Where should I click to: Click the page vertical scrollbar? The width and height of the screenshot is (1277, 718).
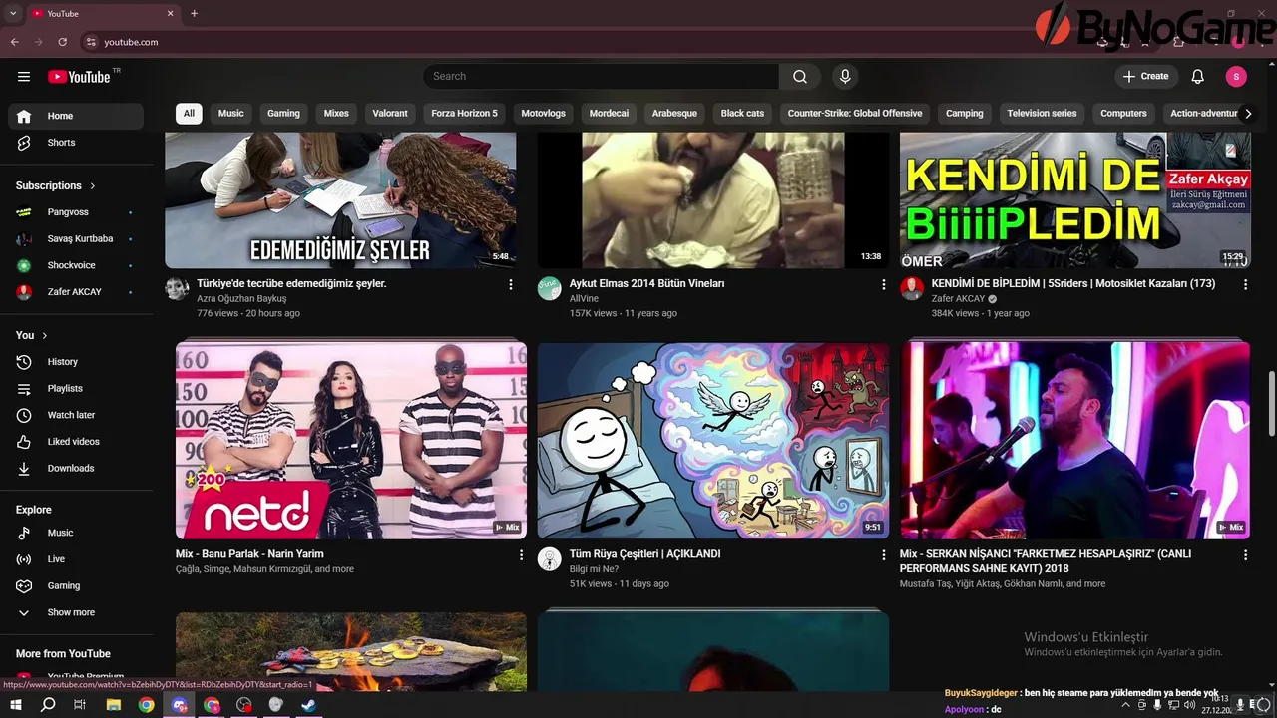click(x=1271, y=404)
